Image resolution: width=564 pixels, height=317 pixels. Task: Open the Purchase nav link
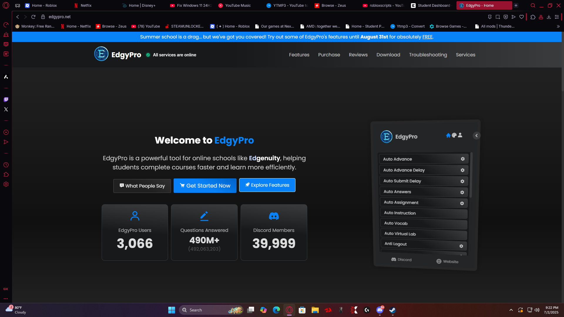pyautogui.click(x=329, y=55)
